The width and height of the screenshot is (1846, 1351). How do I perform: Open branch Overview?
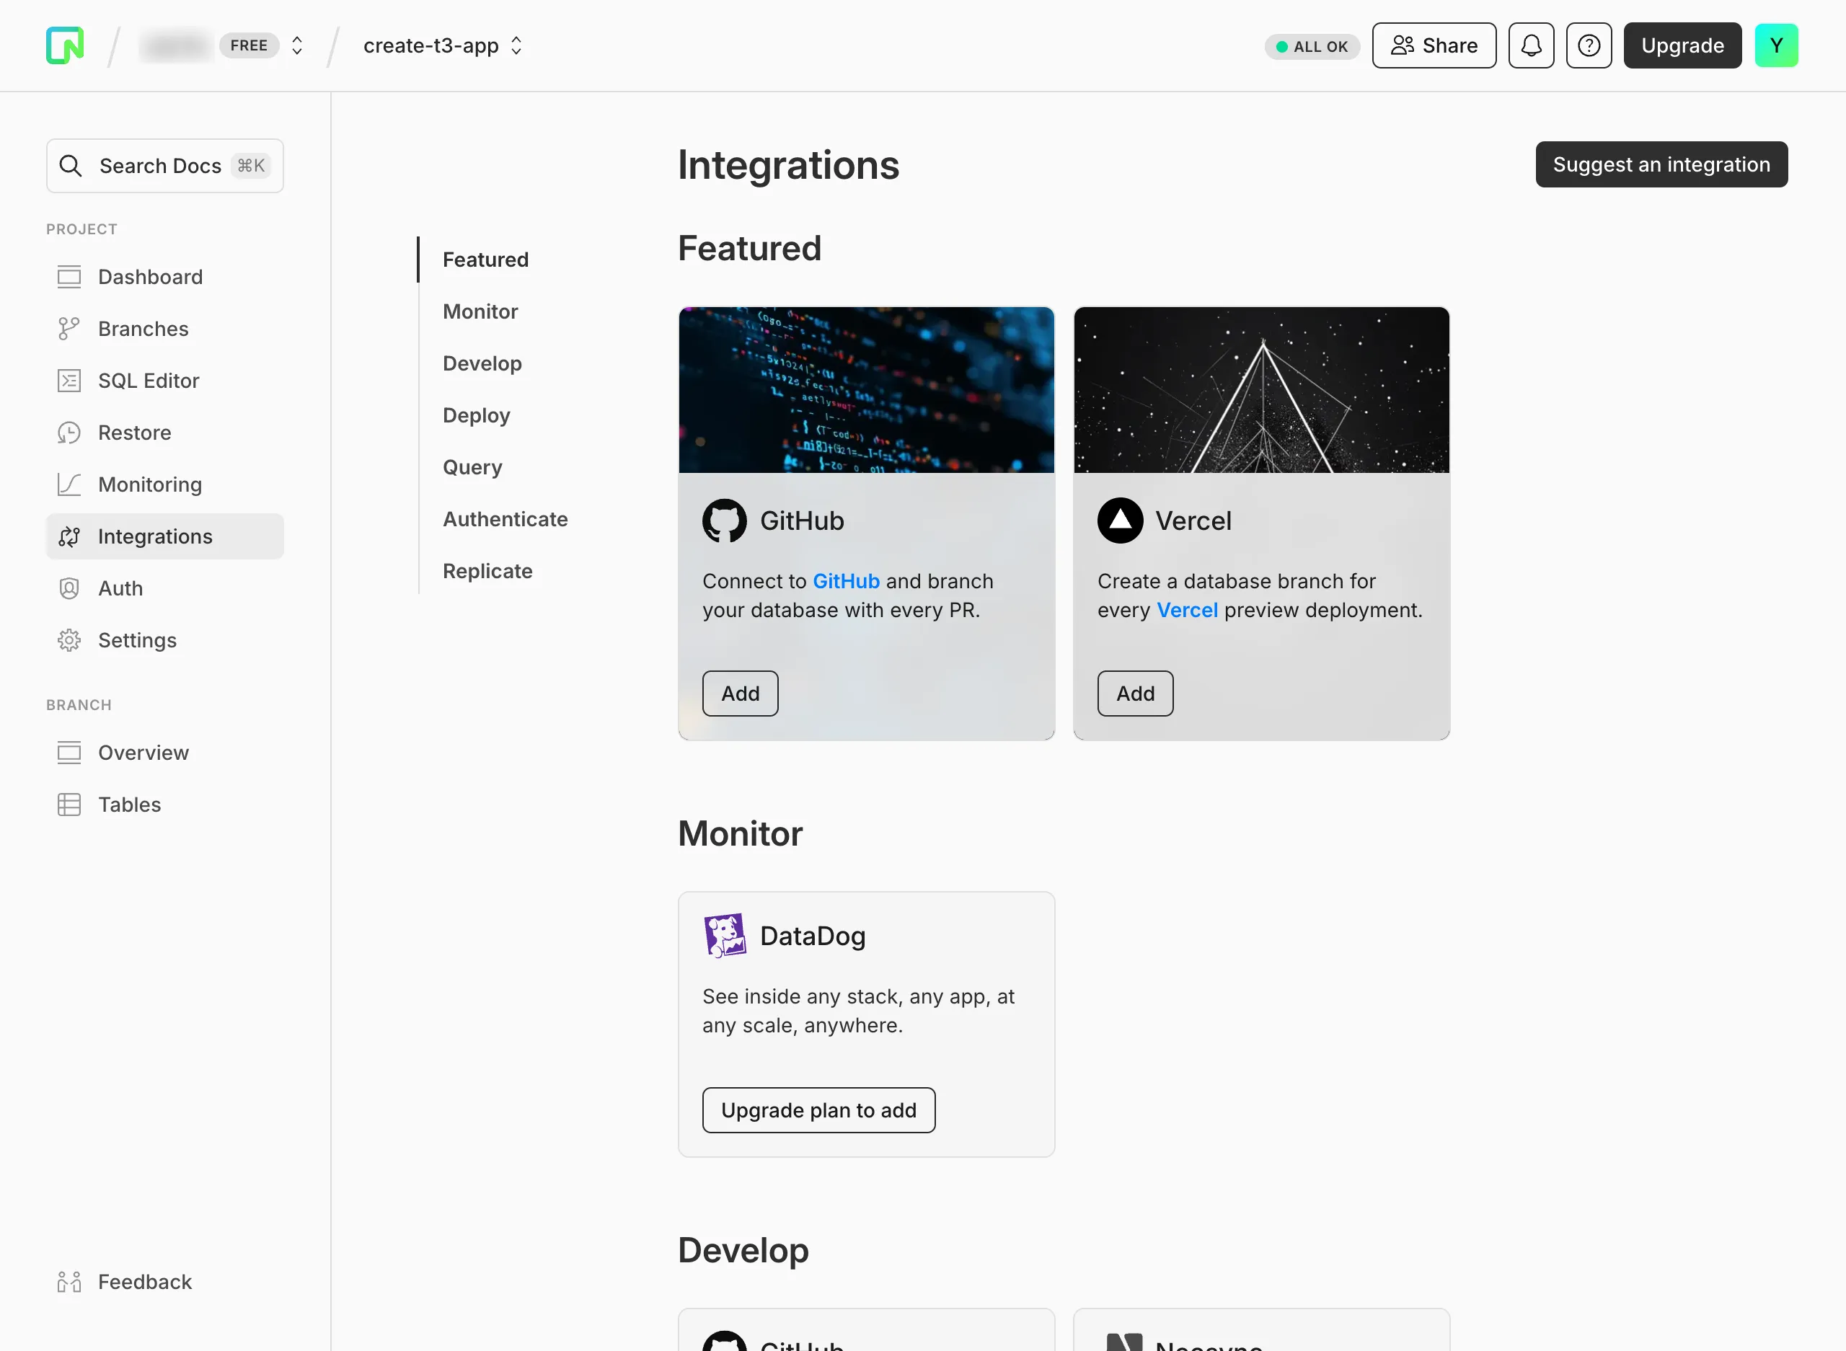click(x=164, y=753)
